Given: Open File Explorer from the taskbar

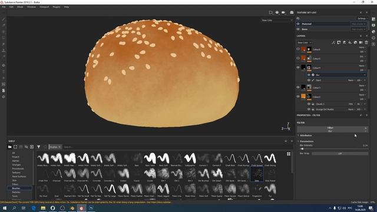Looking at the screenshot, I should pos(43,208).
